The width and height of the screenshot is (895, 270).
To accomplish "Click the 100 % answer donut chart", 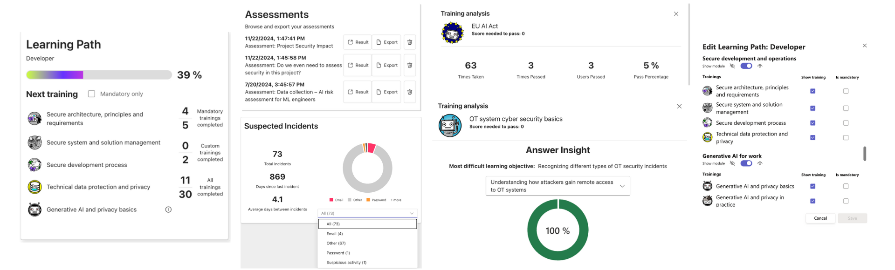I will [558, 230].
